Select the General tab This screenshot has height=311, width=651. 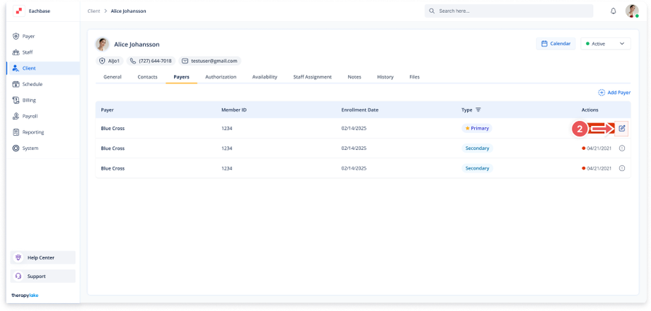[x=113, y=76]
